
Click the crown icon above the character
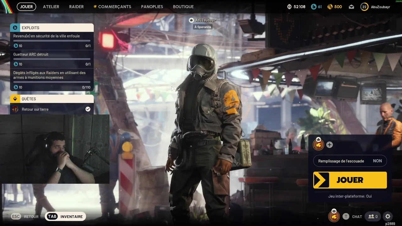191,20
